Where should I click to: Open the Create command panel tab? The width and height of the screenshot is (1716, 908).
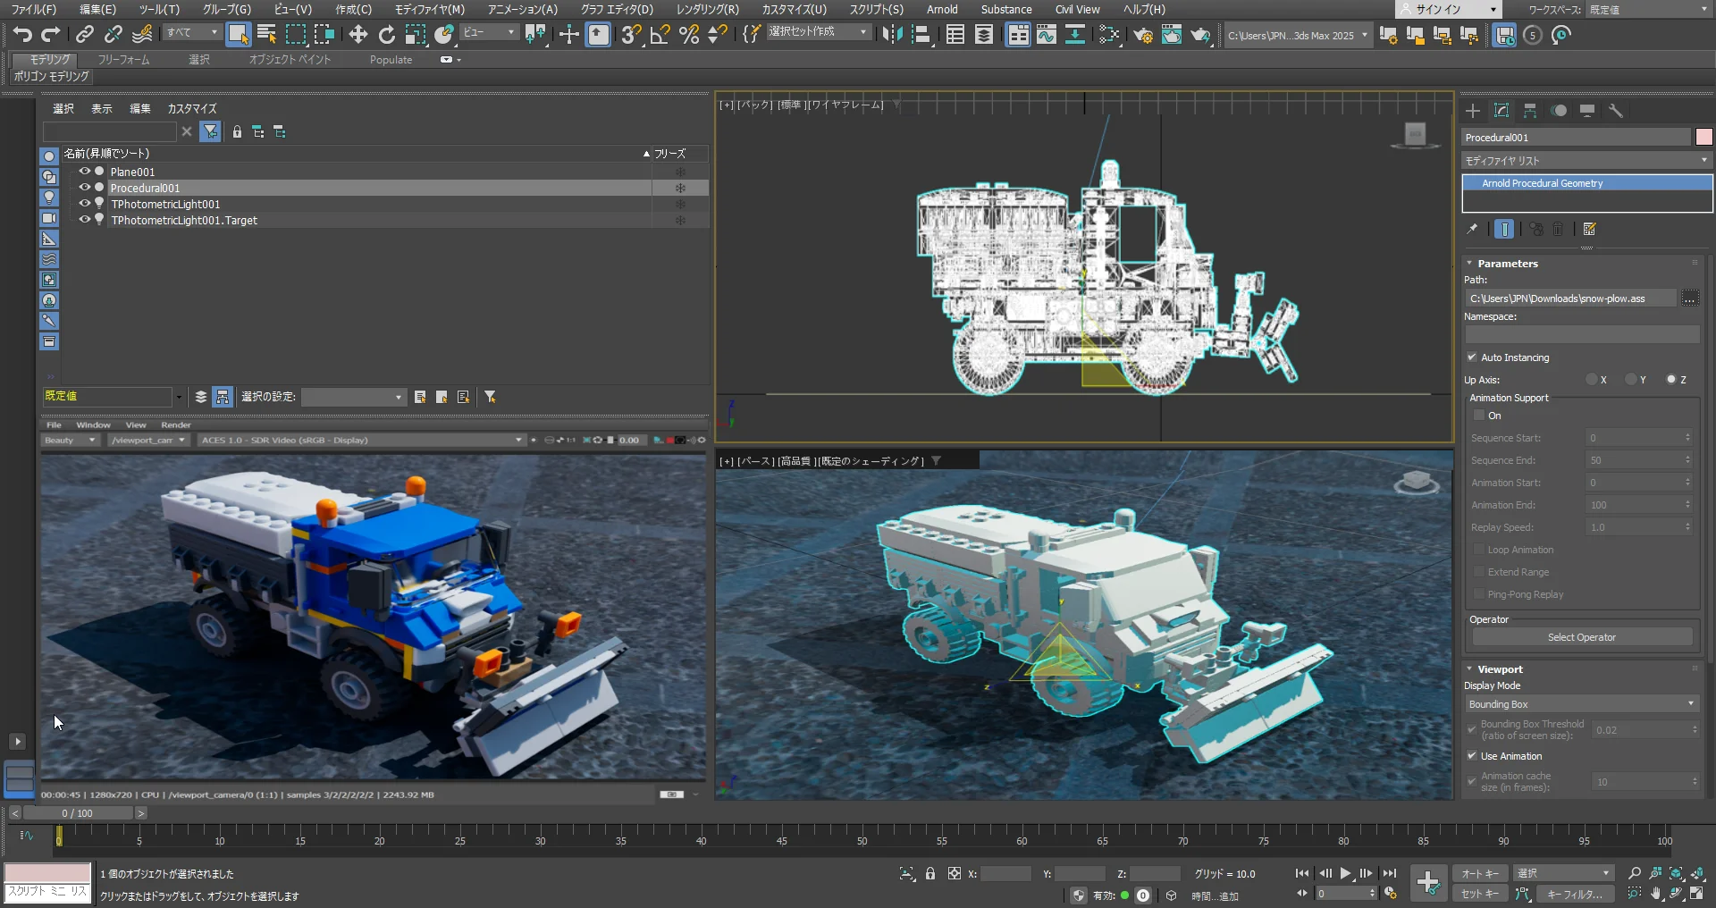pos(1473,111)
